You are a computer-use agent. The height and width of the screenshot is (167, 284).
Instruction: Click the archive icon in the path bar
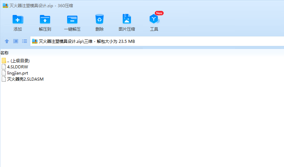click(x=34, y=41)
